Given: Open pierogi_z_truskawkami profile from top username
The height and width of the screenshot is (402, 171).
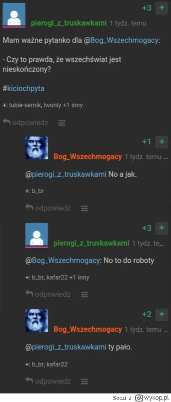Looking at the screenshot, I should pyautogui.click(x=69, y=24).
